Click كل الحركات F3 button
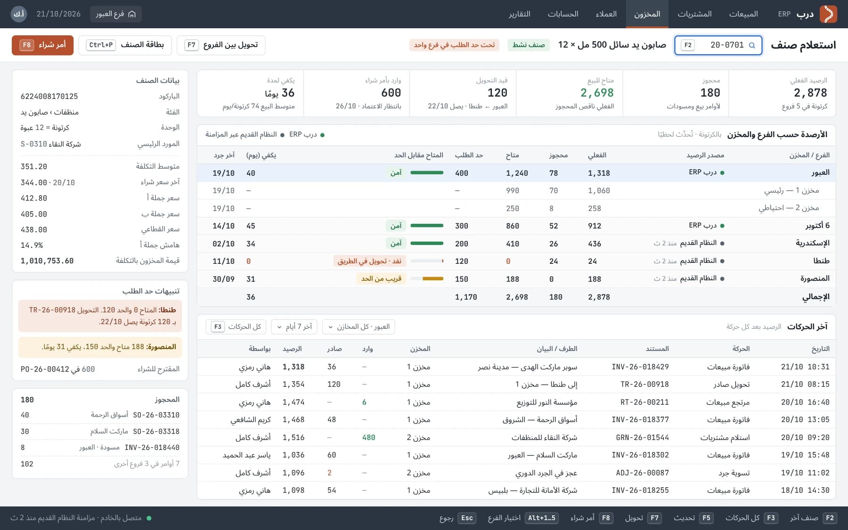 [236, 327]
